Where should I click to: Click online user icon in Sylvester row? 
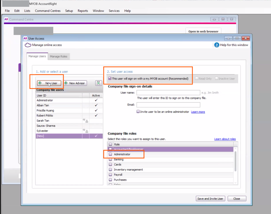tap(86, 131)
